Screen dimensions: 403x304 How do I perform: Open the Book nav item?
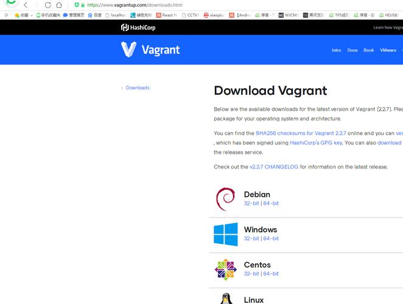pyautogui.click(x=369, y=50)
